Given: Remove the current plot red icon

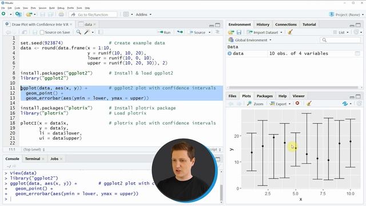Looking at the screenshot, I should [297, 103].
